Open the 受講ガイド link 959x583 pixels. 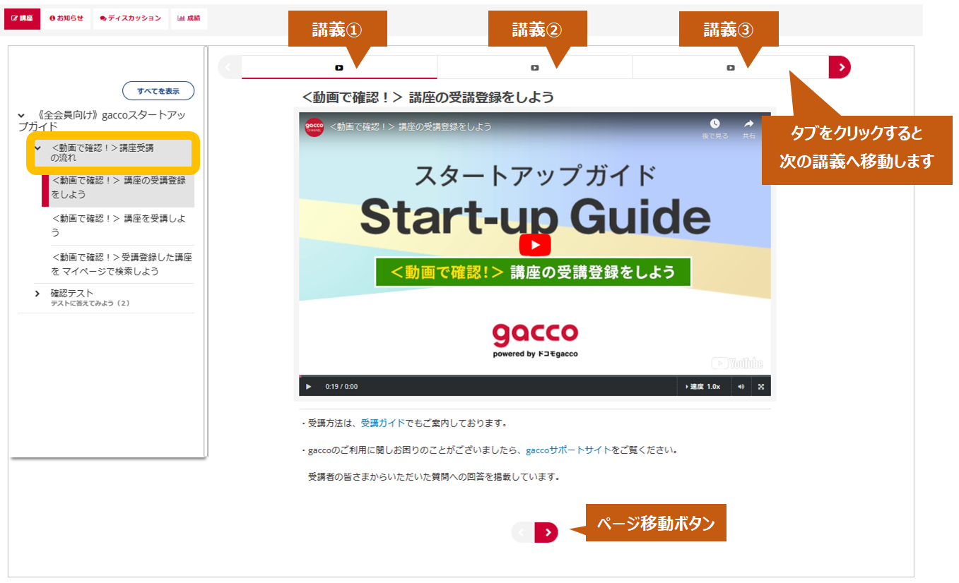pos(383,423)
